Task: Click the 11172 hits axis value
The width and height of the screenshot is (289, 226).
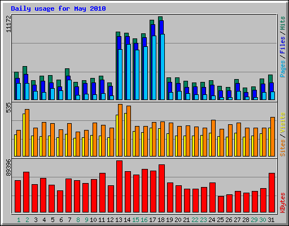Action: [x=8, y=24]
